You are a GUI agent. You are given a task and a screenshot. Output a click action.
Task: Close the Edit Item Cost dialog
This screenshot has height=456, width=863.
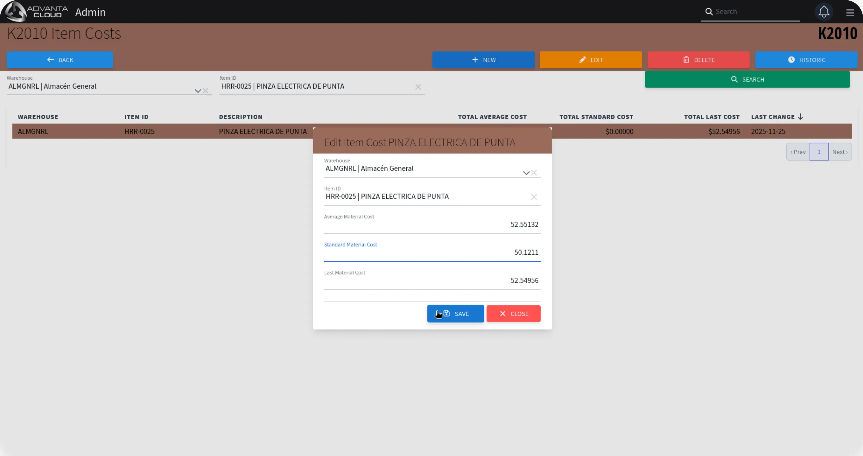pos(513,314)
